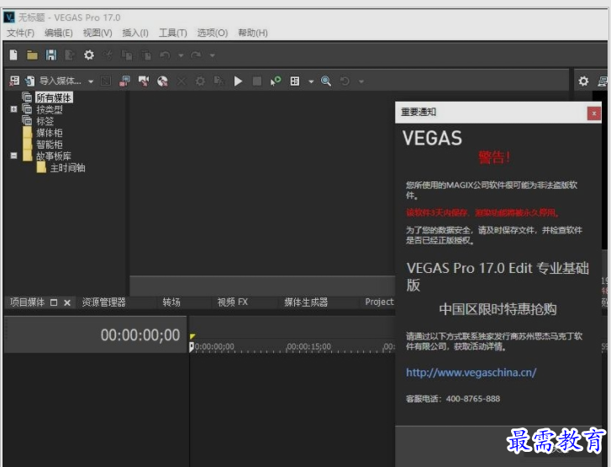611x467 pixels.
Task: Click the Views list icon in media toolbar
Action: [295, 81]
